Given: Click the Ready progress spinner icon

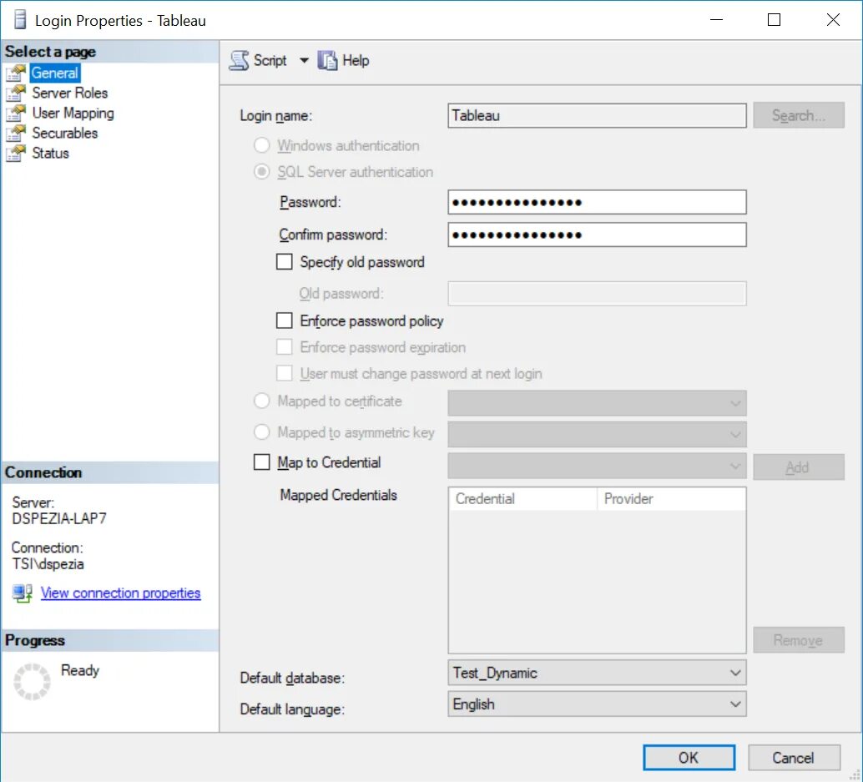Looking at the screenshot, I should click(x=32, y=681).
